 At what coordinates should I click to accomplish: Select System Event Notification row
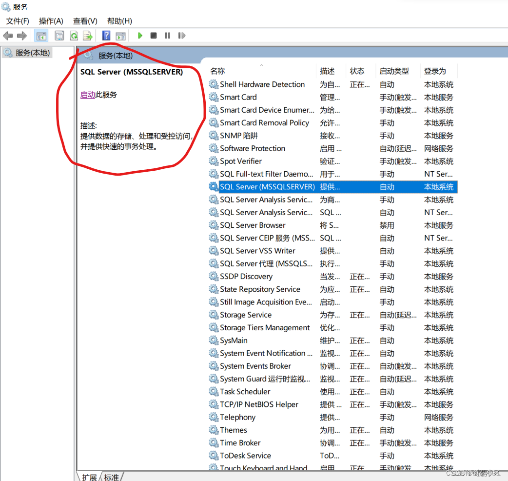[333, 353]
